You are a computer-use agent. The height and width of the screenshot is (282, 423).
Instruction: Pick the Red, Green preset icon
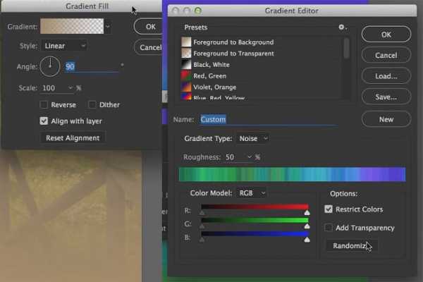tap(187, 76)
